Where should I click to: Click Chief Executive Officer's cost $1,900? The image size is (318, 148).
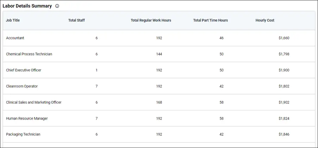click(284, 70)
